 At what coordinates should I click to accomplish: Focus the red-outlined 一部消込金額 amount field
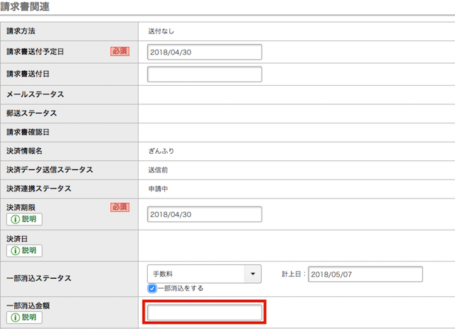click(205, 312)
